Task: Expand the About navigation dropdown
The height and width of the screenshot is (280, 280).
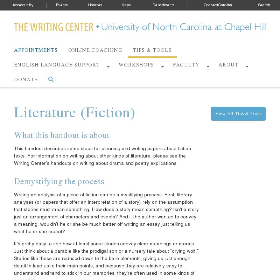Action: (x=228, y=65)
